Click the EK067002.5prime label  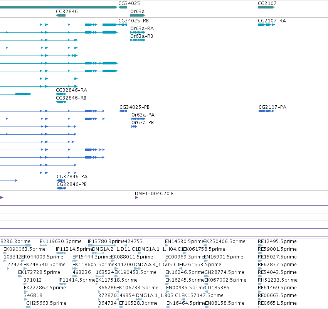tap(225, 280)
